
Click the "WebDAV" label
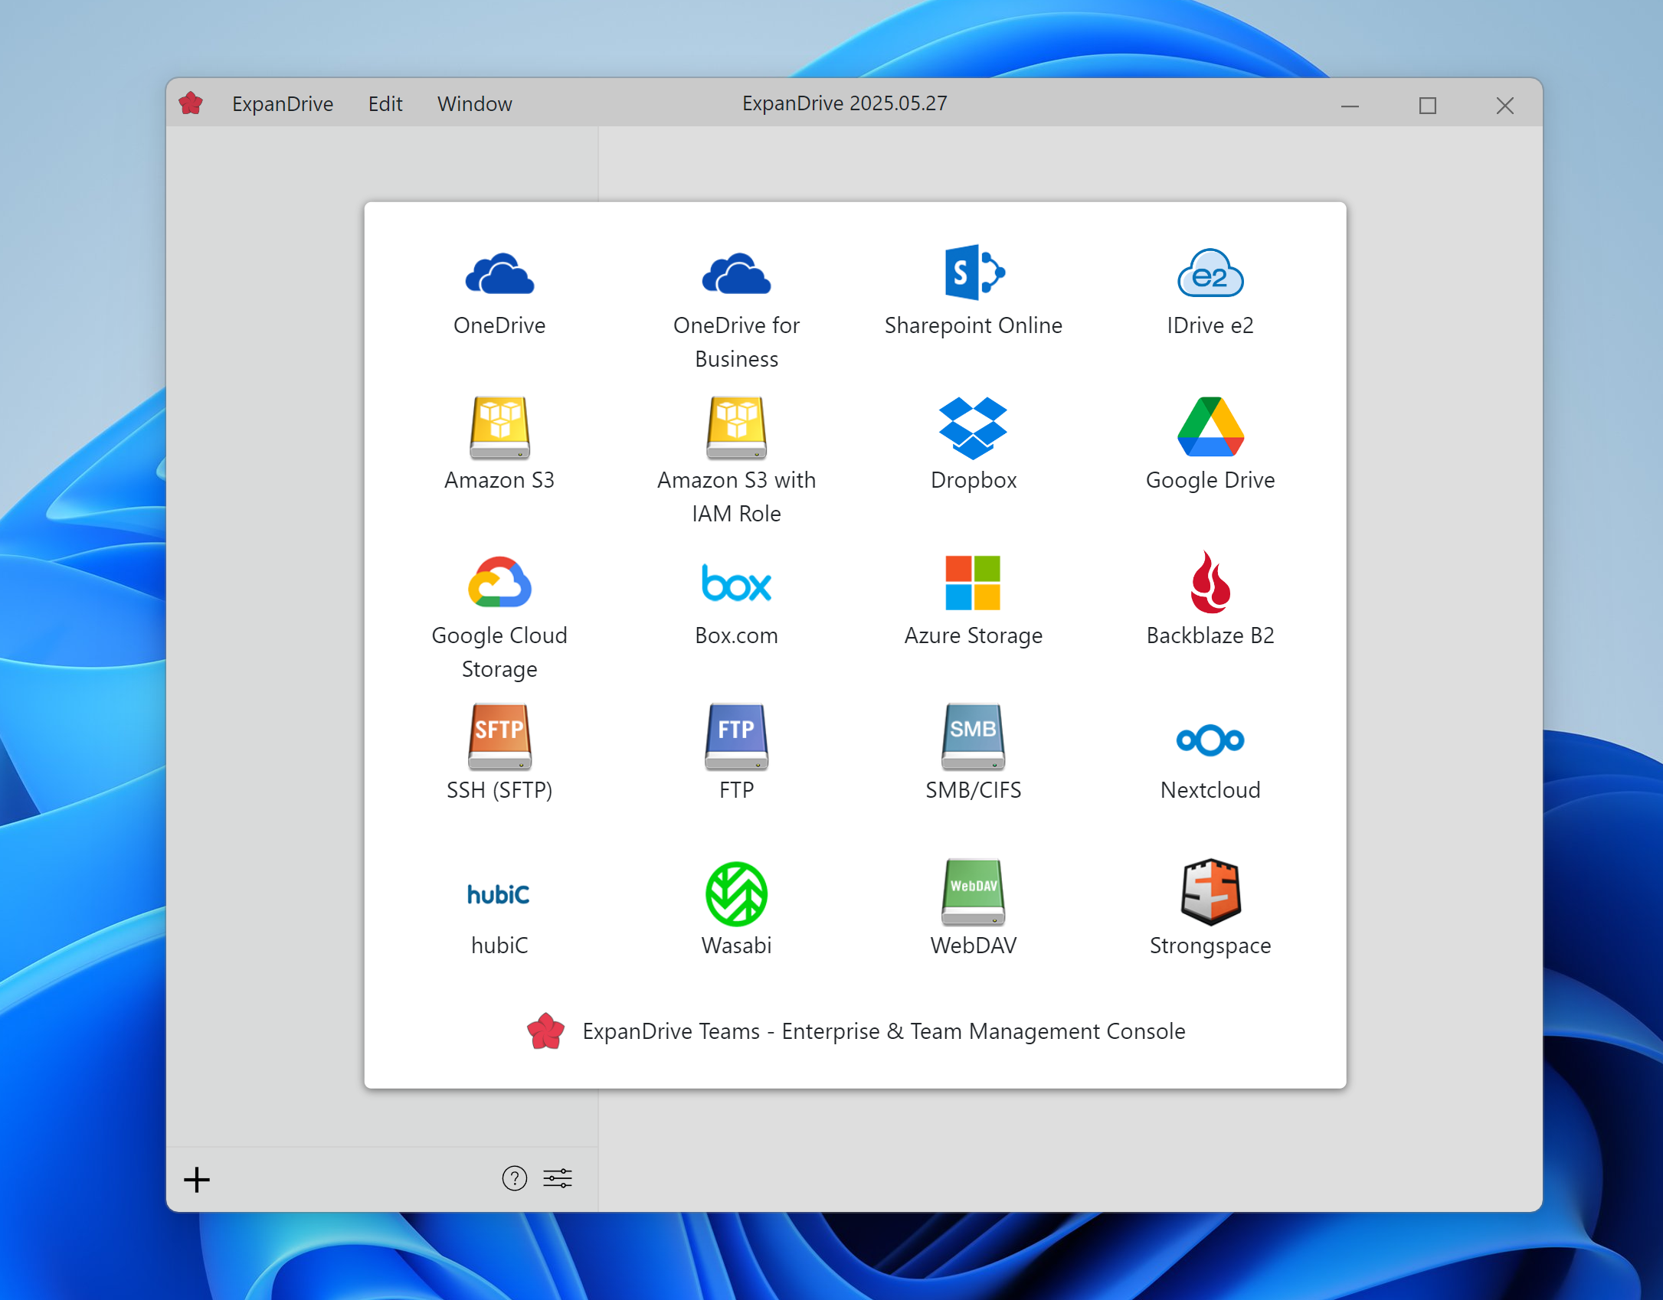(974, 946)
